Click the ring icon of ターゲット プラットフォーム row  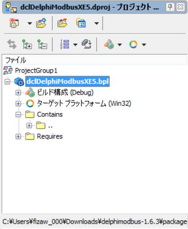pyautogui.click(x=30, y=103)
